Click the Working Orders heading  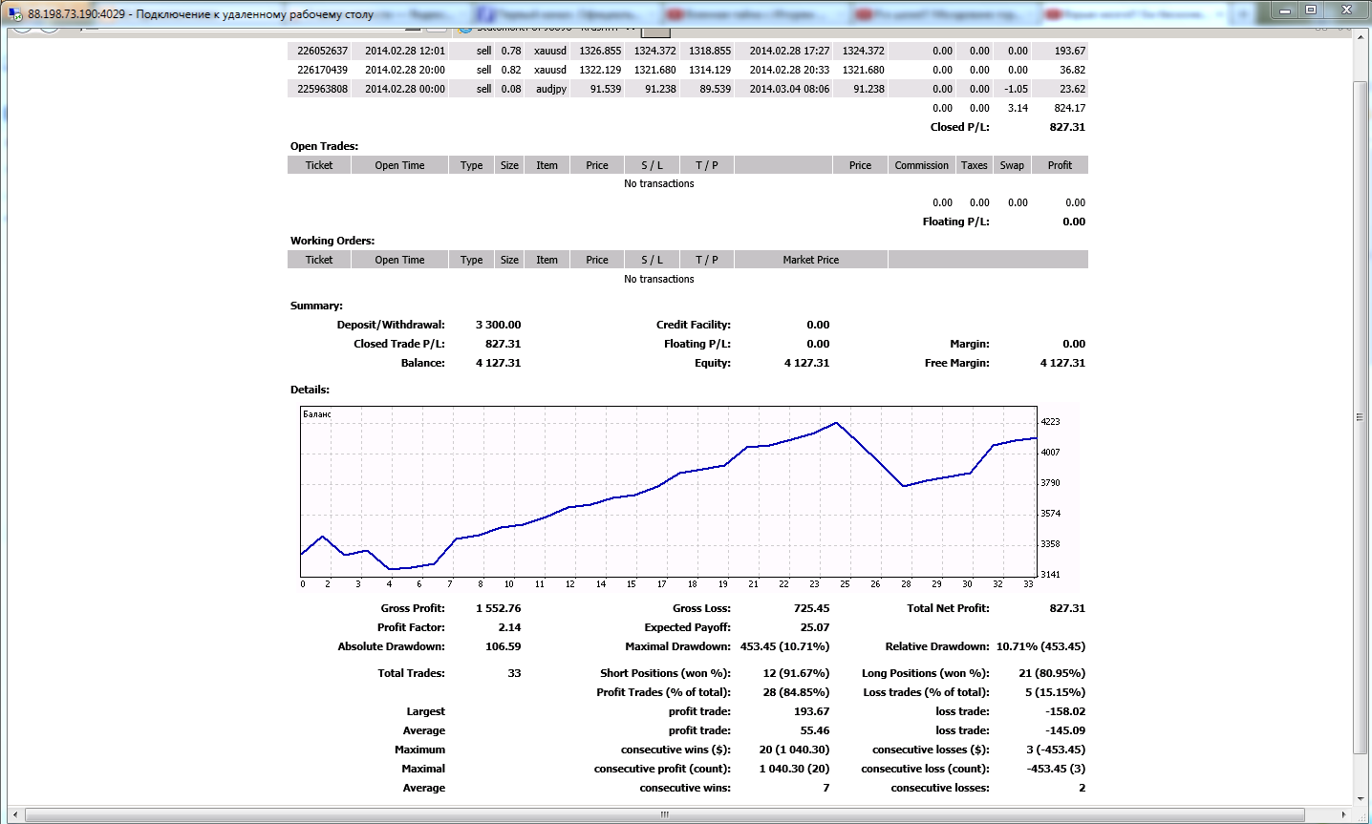[x=332, y=241]
